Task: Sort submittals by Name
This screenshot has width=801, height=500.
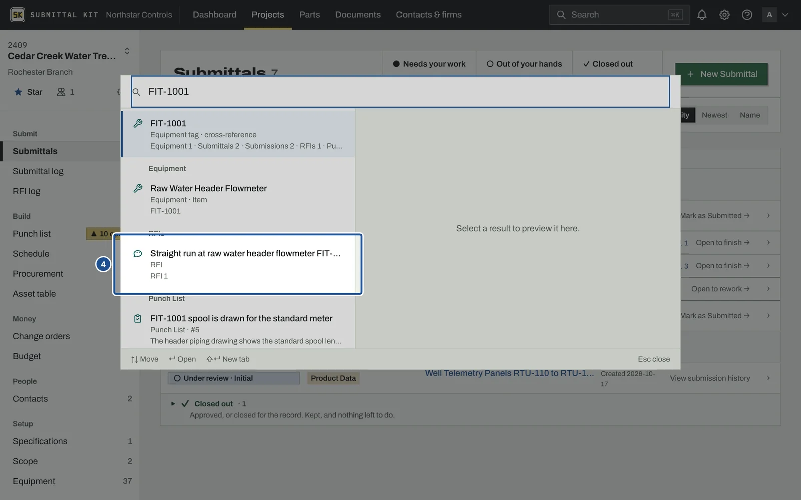Action: [750, 115]
